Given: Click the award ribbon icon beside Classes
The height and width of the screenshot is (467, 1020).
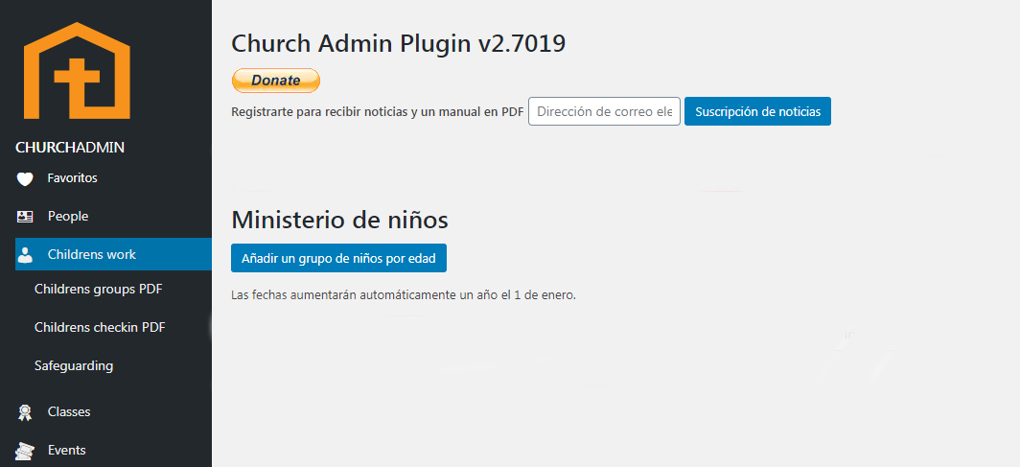Looking at the screenshot, I should (x=26, y=412).
